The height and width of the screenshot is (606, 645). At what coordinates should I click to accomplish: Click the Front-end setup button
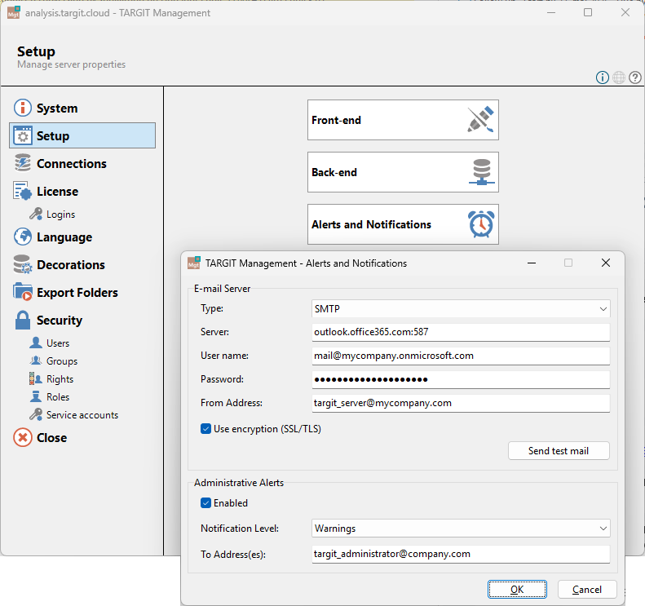tap(403, 120)
